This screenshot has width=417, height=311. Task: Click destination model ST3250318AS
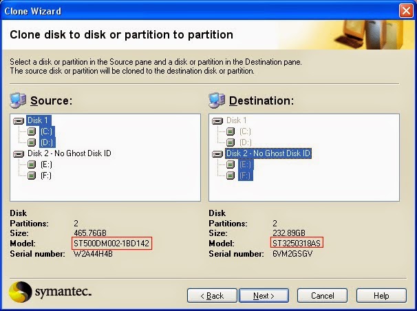297,243
